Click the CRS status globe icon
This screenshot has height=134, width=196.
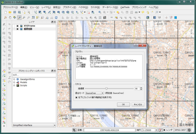coord(189,130)
